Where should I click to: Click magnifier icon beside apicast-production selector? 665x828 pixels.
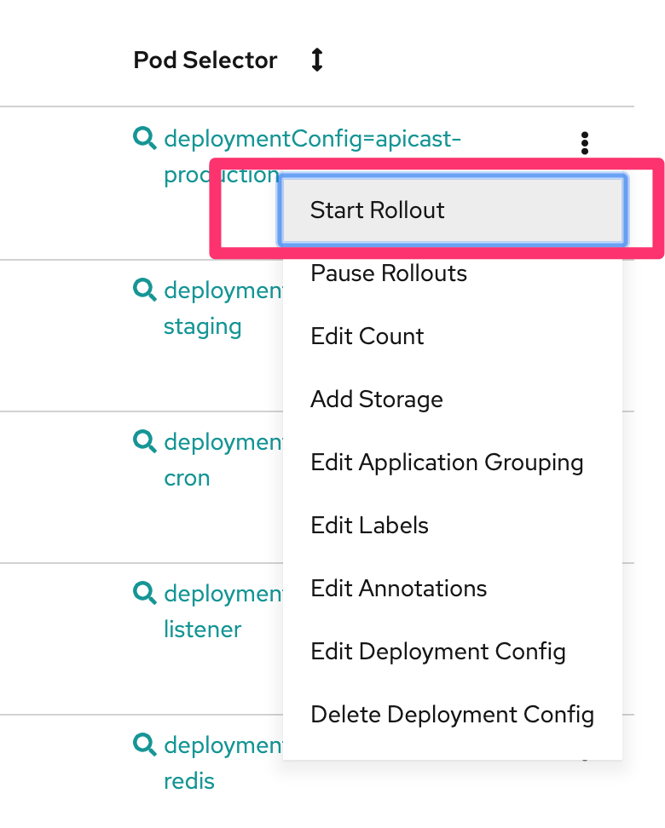(x=144, y=138)
